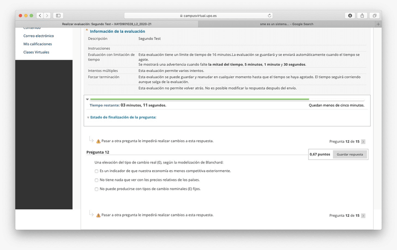Show the Safari sidebar
The height and width of the screenshot is (250, 397).
[58, 15]
